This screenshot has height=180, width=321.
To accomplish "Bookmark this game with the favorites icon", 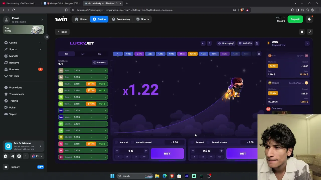I will 302,32.
